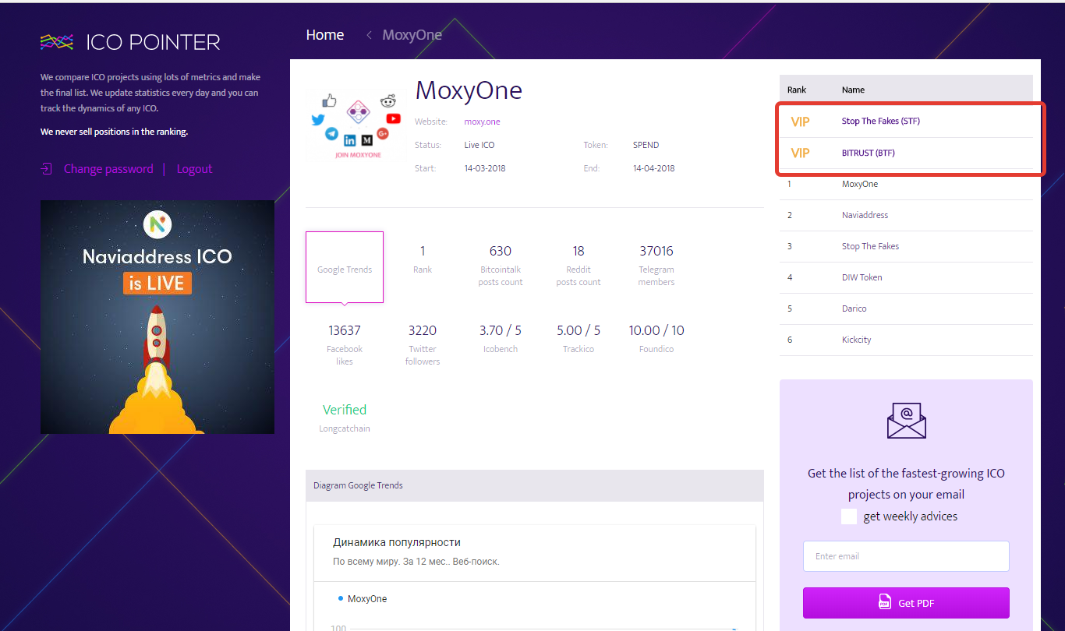Click the Enter email input field

point(906,556)
